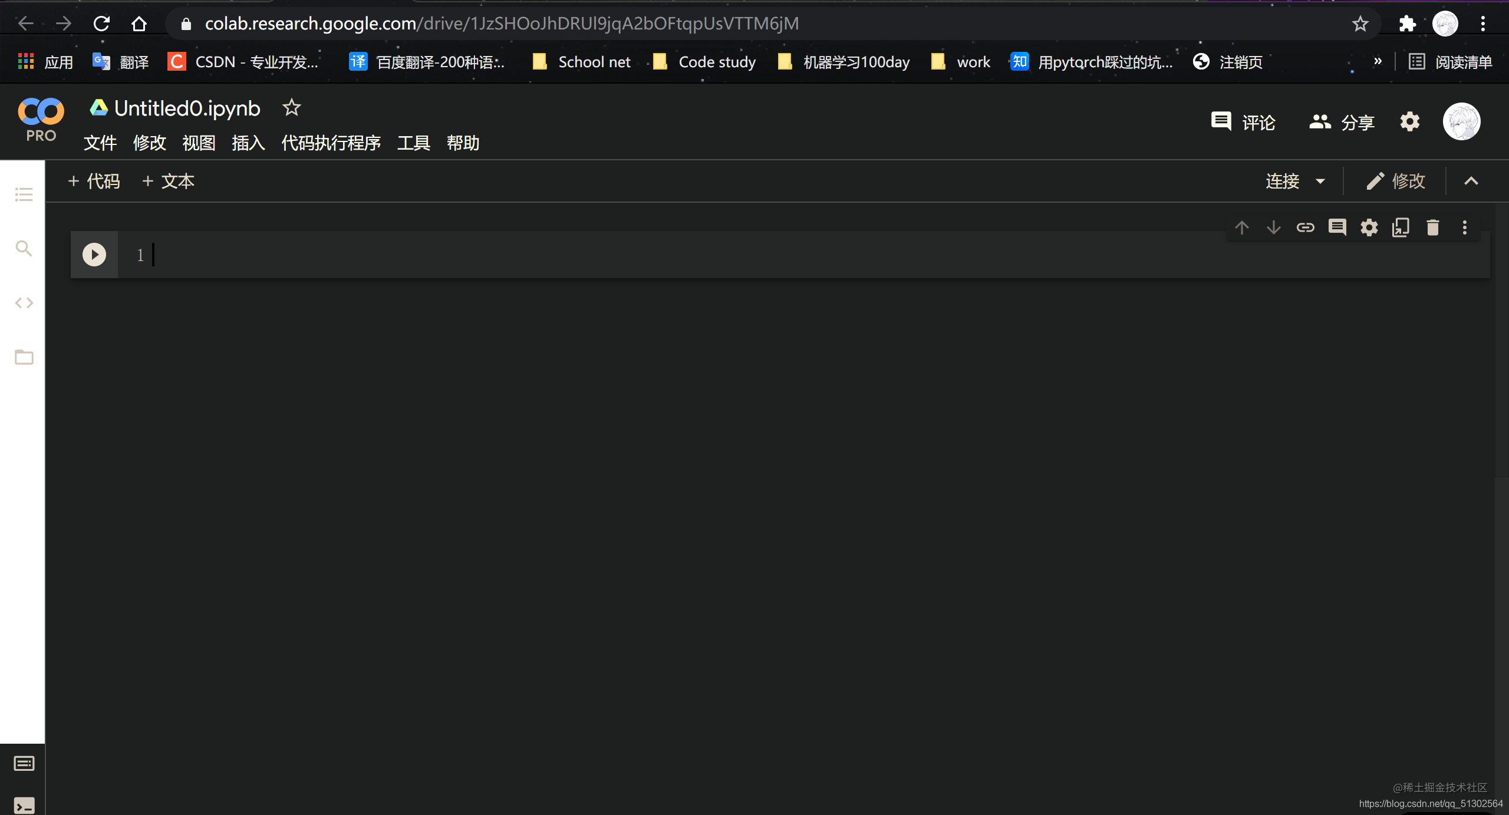Open table of contents sidebar icon
This screenshot has width=1509, height=815.
[x=24, y=194]
